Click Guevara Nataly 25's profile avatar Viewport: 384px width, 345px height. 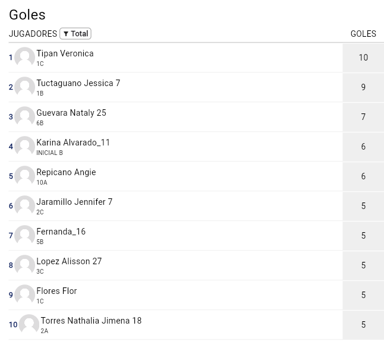(x=24, y=116)
